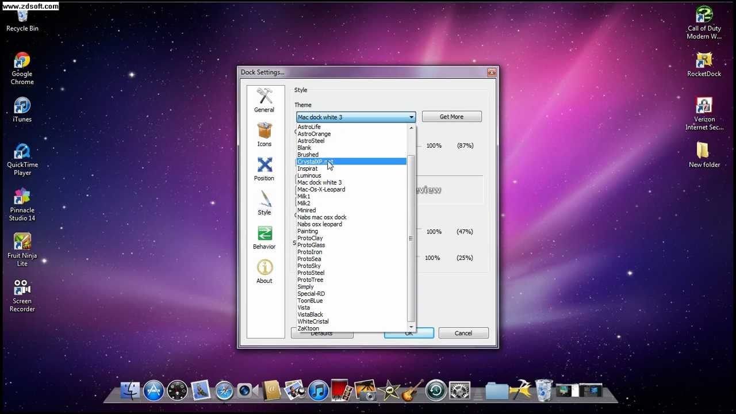The width and height of the screenshot is (736, 414).
Task: Select AstroLife theme
Action: coord(351,127)
